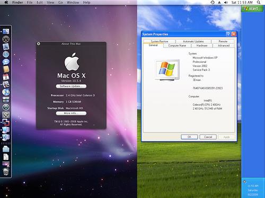Open Time Machine menu bar icon
The width and height of the screenshot is (265, 198).
[x=213, y=3]
